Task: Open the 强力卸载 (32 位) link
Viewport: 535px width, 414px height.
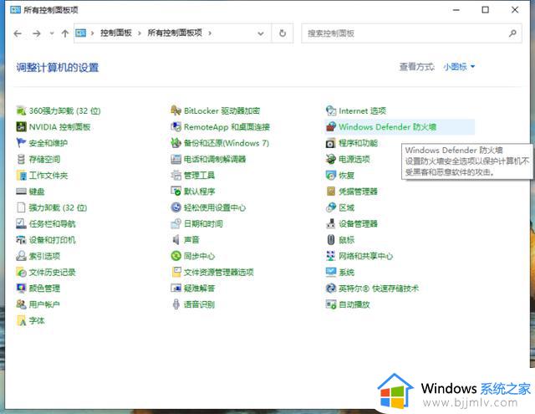Action: point(58,207)
